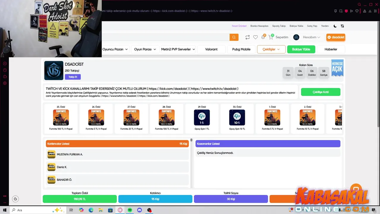Click the browser search magnifier icon
This screenshot has height=214, width=380.
point(359,4)
